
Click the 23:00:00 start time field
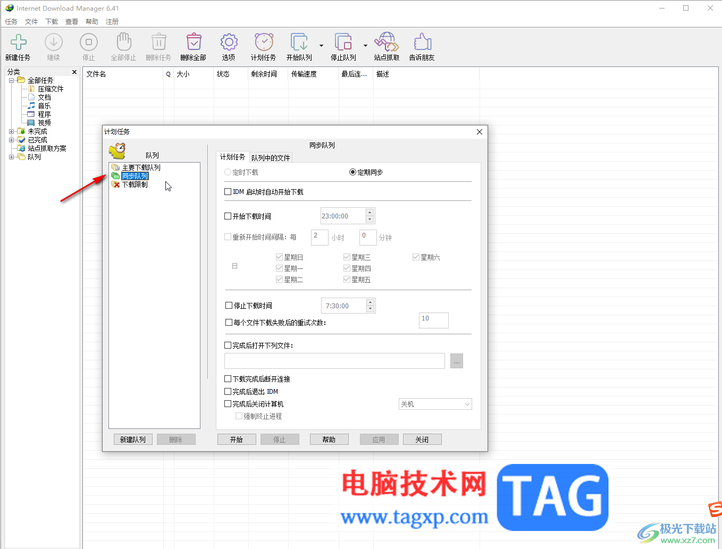343,216
